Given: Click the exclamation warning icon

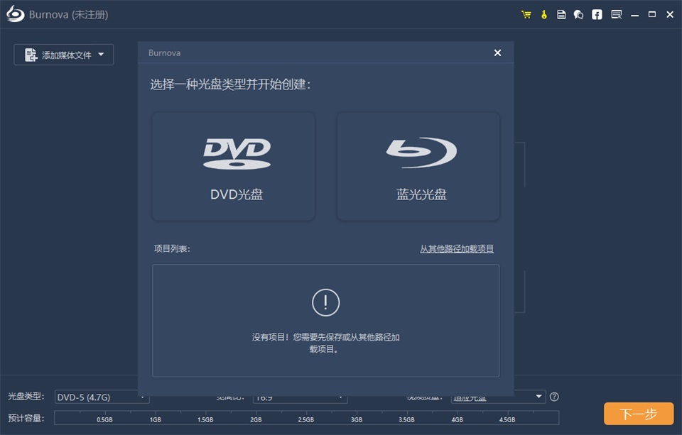Looking at the screenshot, I should [326, 302].
